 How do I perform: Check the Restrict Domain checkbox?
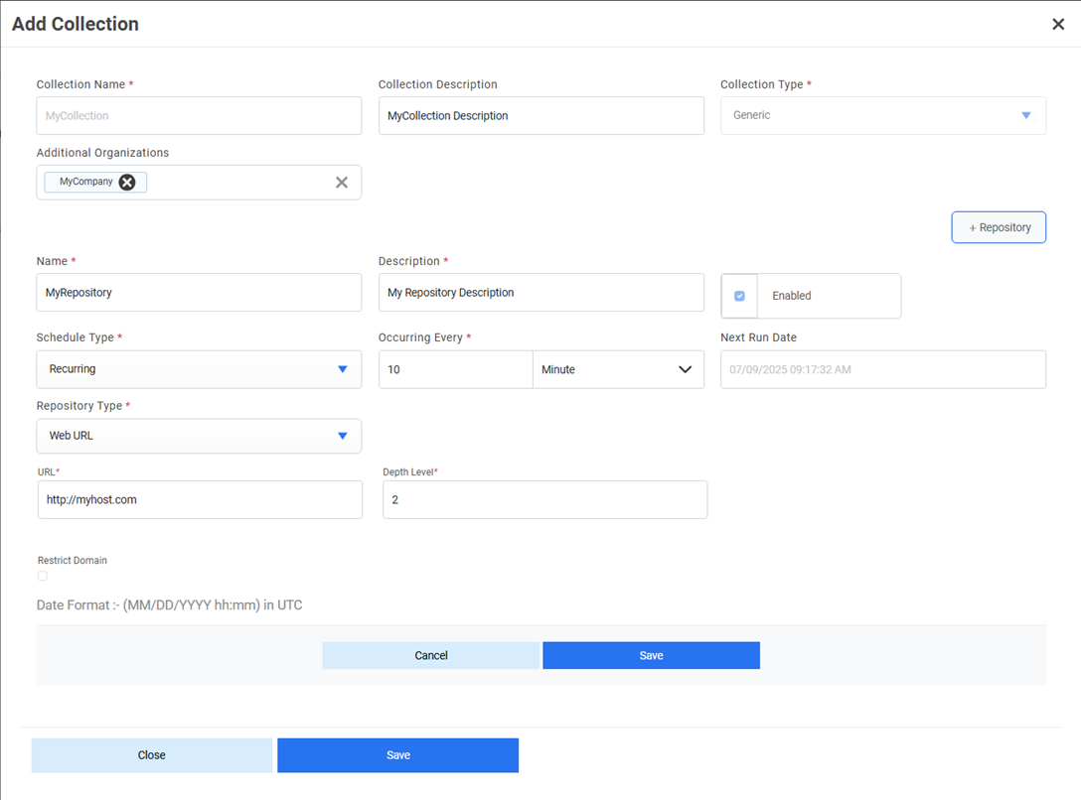[43, 576]
